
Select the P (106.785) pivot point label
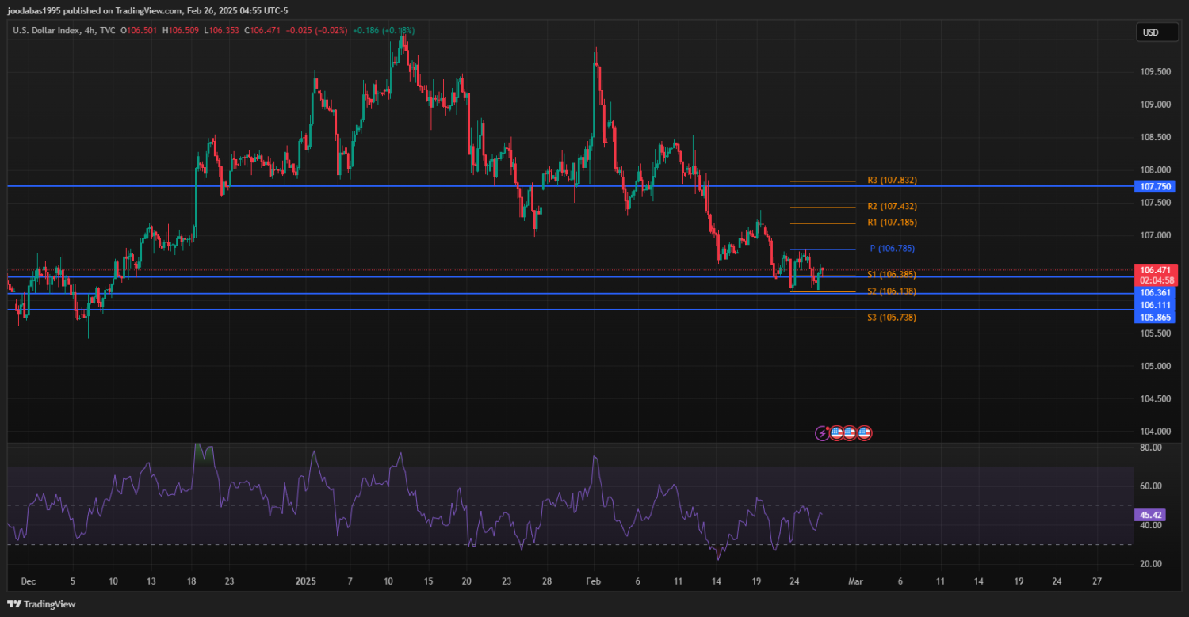coord(893,249)
